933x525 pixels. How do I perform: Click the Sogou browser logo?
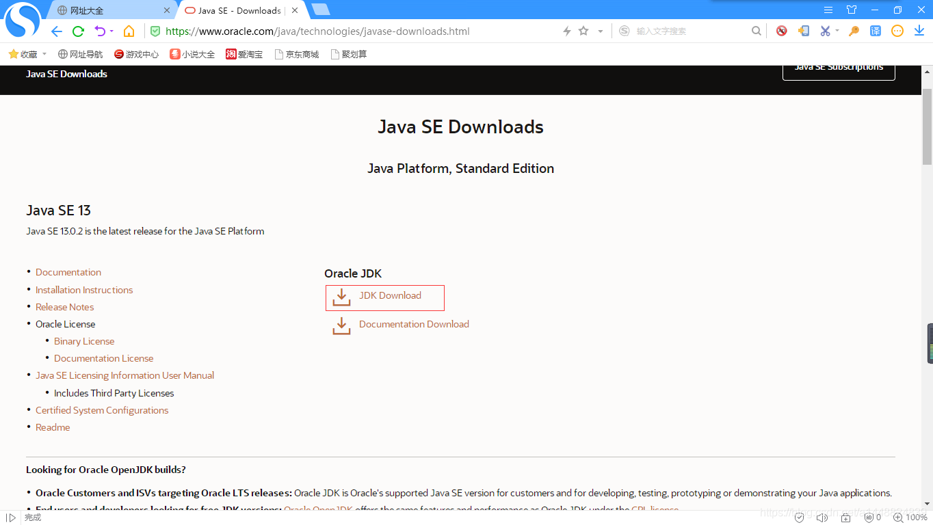(x=23, y=20)
